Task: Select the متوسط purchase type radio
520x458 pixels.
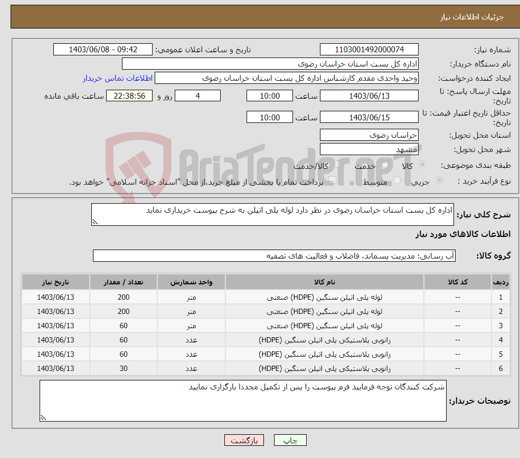Action: click(397, 180)
